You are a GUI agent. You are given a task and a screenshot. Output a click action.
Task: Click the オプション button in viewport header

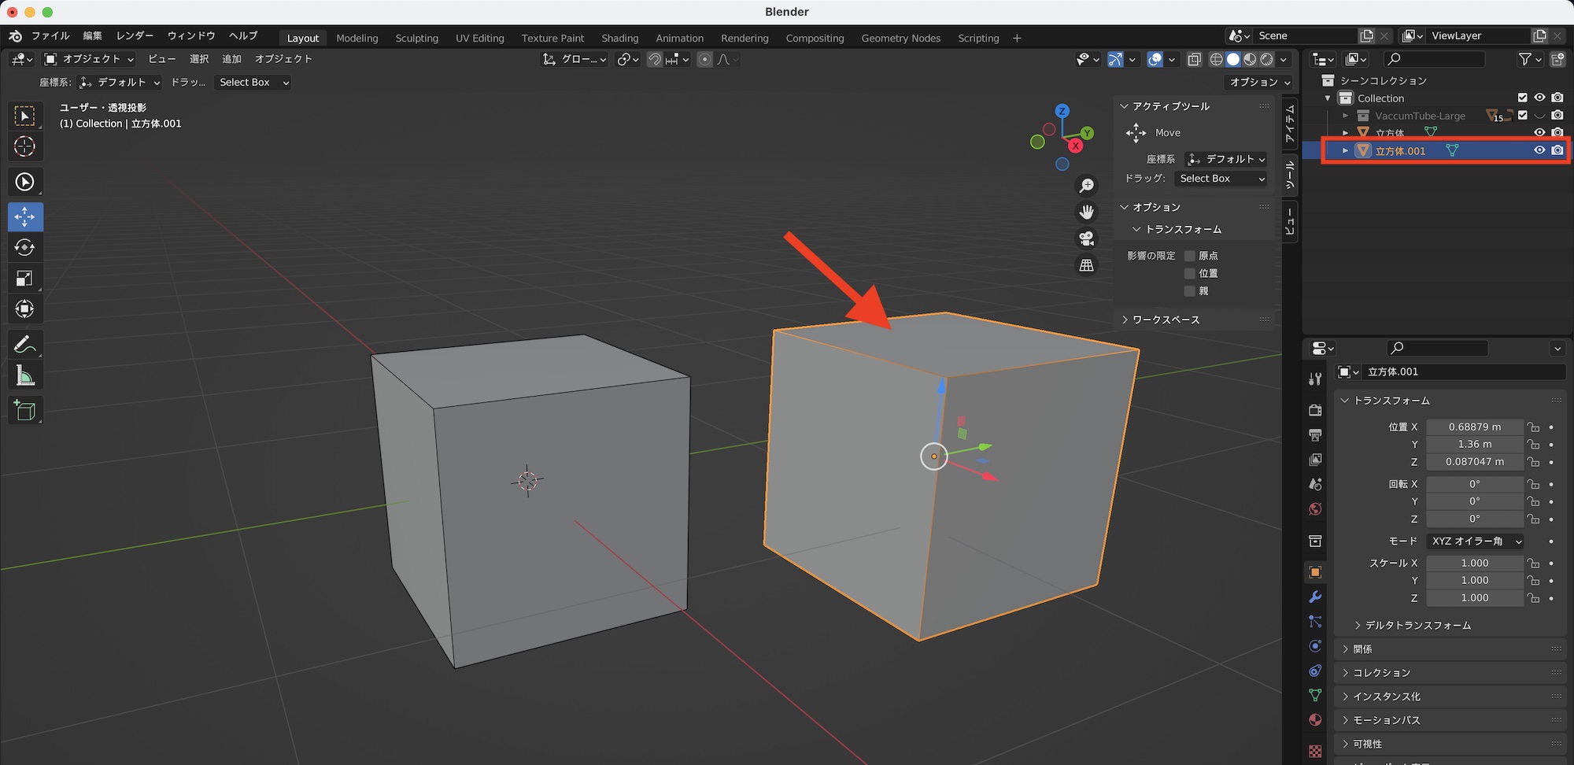point(1259,83)
